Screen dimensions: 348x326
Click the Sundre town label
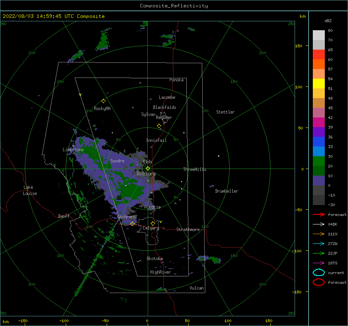point(117,160)
